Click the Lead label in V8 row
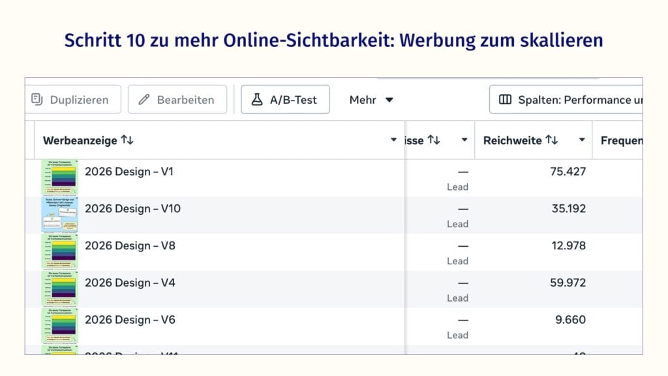This screenshot has width=668, height=376. [x=457, y=261]
